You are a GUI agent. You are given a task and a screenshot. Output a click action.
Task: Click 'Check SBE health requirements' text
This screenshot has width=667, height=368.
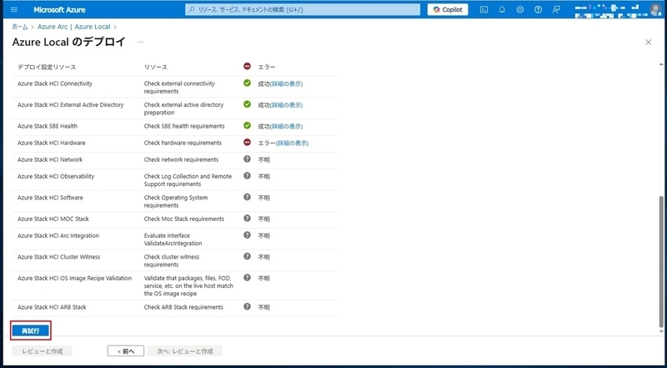(x=184, y=126)
